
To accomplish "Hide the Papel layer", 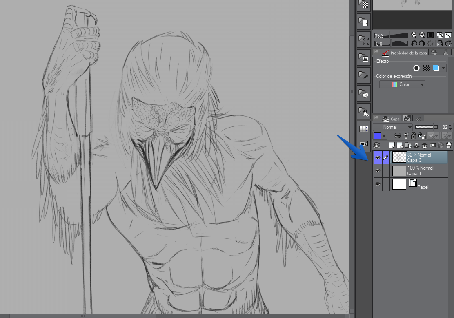I will pos(378,184).
